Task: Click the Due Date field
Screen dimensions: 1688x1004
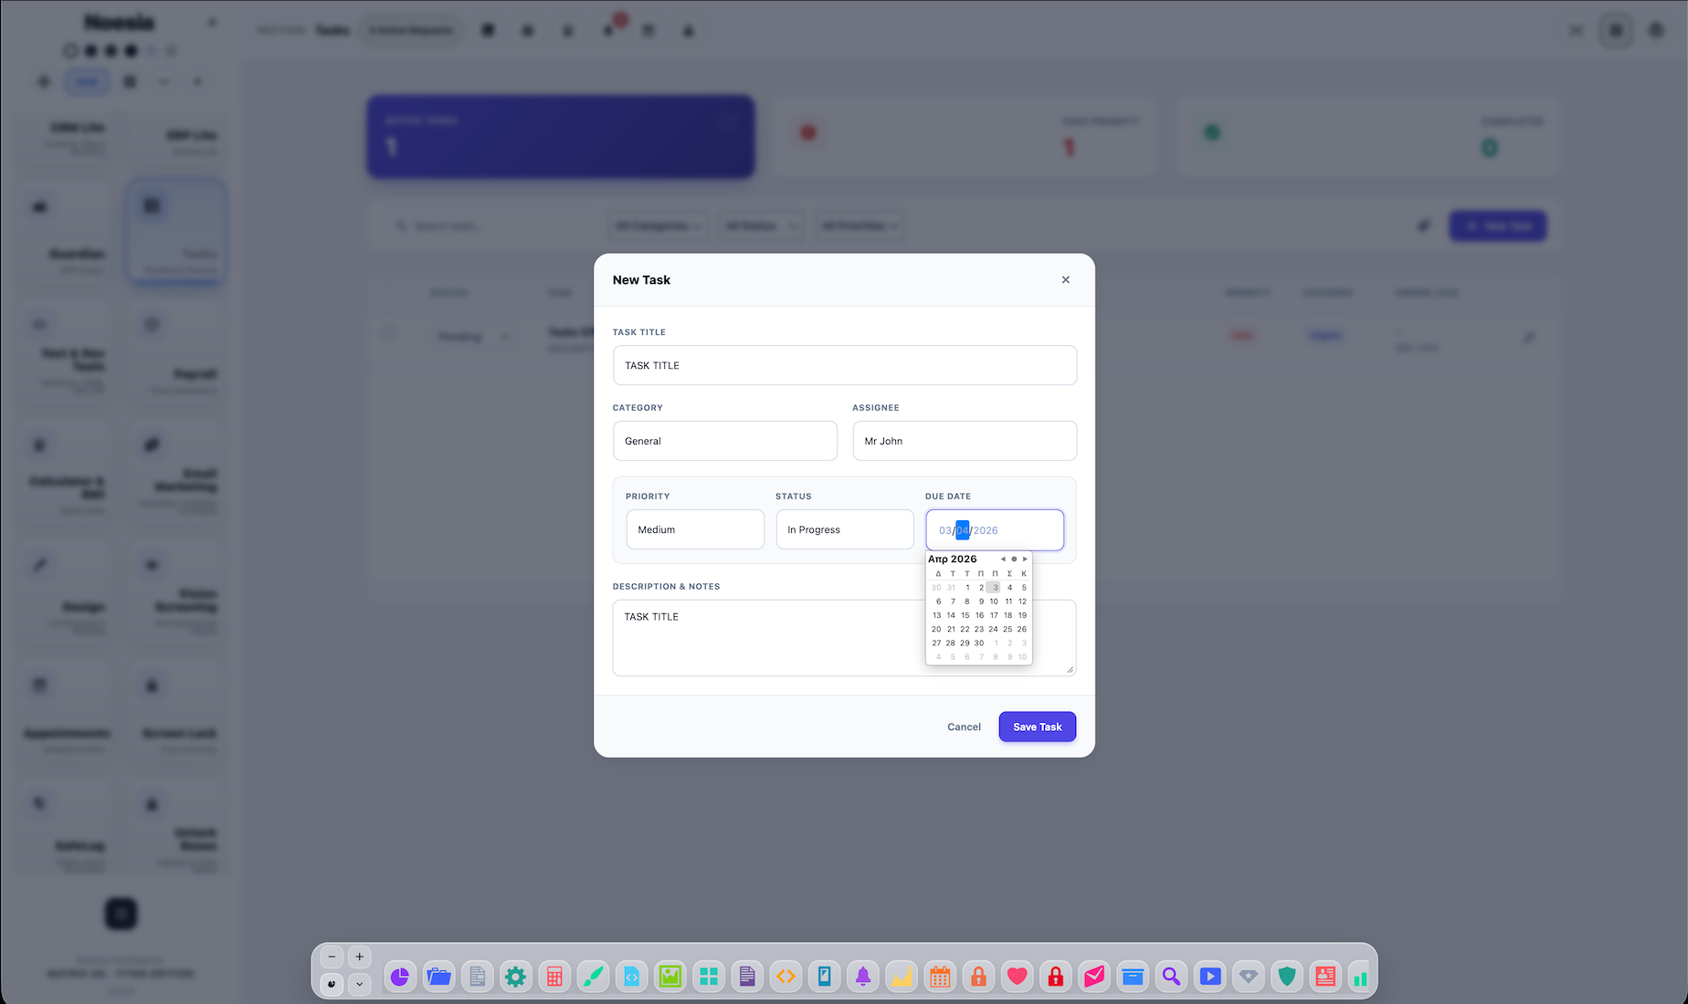Action: tap(995, 530)
